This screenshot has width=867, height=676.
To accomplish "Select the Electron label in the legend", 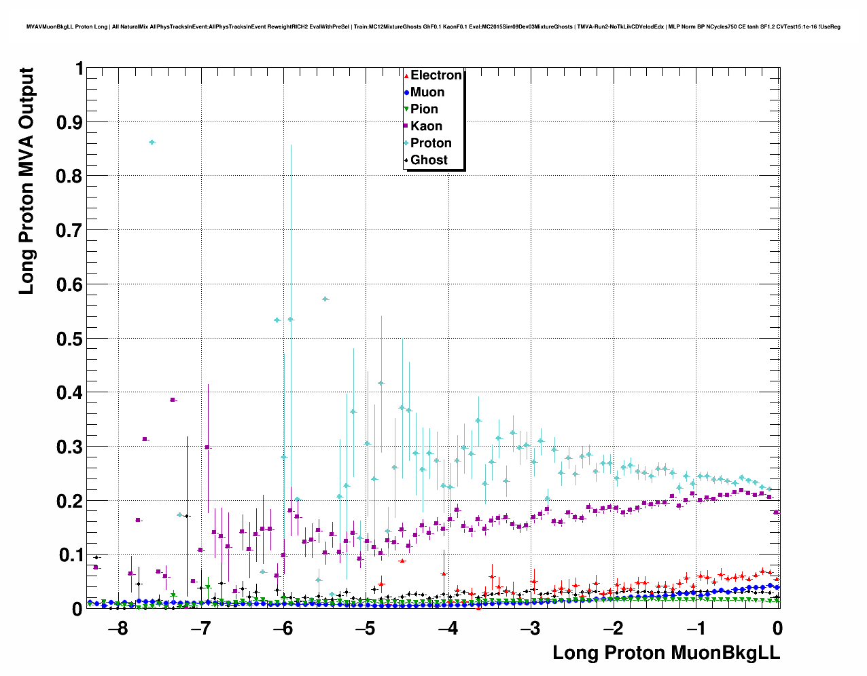I will [436, 75].
